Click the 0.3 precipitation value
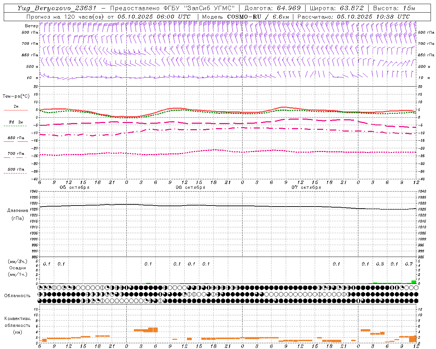Viewport: 436px width, 349px height. [380, 264]
